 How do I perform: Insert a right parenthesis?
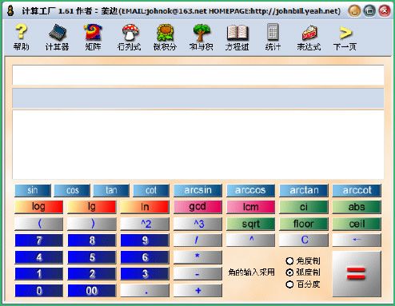tap(92, 224)
